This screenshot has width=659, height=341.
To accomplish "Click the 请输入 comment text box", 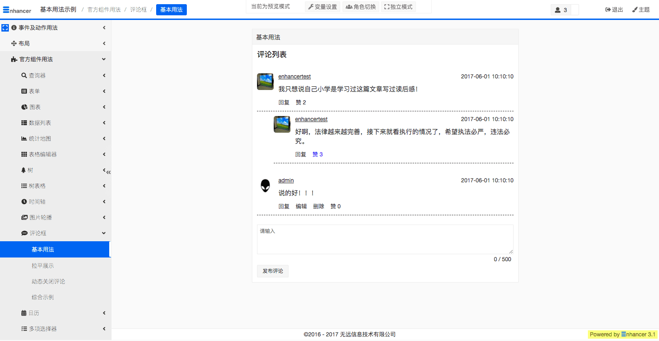I will click(385, 239).
